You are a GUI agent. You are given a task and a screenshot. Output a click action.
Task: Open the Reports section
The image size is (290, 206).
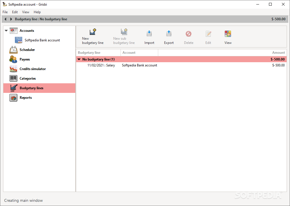click(x=26, y=98)
